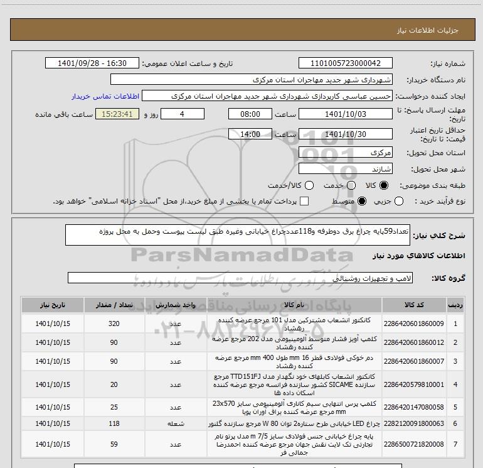The height and width of the screenshot is (468, 483).
Task: Click the جزئیات اطلاعات نیاز header bar
Action: tap(242, 30)
